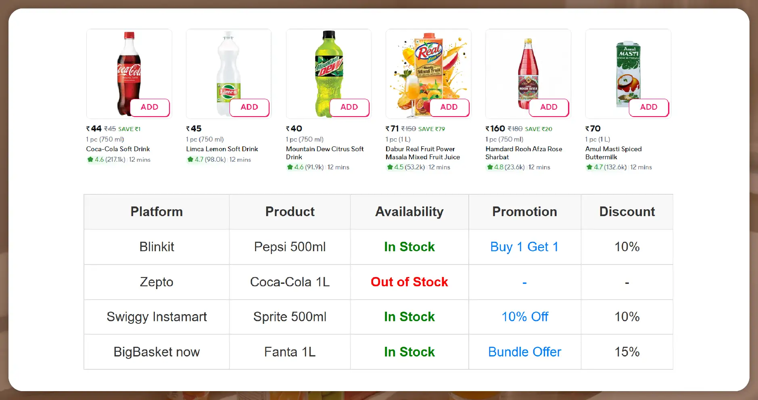The height and width of the screenshot is (400, 758).
Task: Click the green rating star for Coca-Cola
Action: tap(90, 159)
